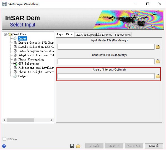Screen dimensions: 166x150
Task: Browse for the Input Master File folder icon
Action: (158, 47)
